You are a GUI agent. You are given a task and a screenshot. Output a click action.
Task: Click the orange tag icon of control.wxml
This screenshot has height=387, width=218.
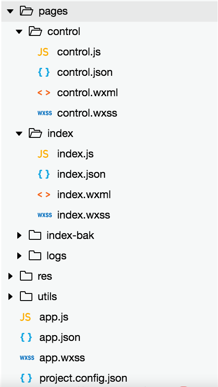(44, 93)
